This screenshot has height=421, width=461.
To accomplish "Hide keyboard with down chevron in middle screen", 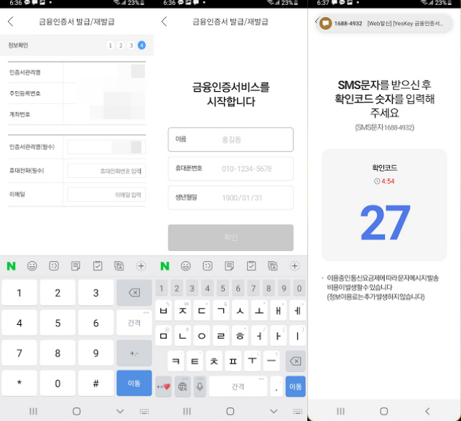I will coord(274,411).
